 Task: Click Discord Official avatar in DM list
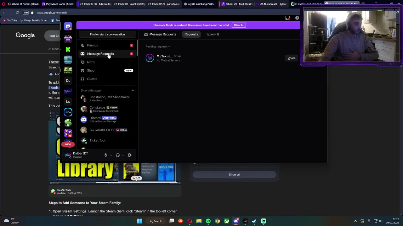click(x=84, y=120)
